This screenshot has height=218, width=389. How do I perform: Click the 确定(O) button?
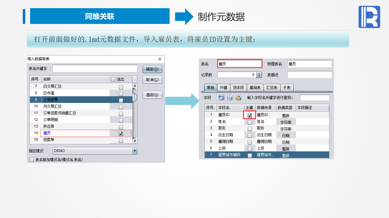point(152,69)
